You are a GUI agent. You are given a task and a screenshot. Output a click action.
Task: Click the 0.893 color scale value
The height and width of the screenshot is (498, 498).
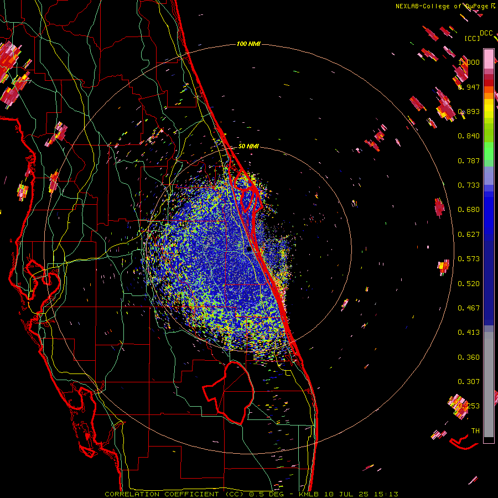(x=469, y=111)
